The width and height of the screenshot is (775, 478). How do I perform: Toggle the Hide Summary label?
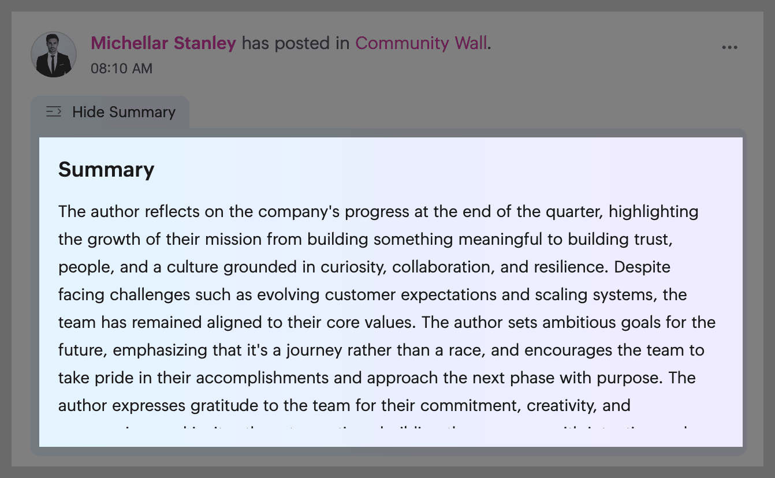click(124, 112)
